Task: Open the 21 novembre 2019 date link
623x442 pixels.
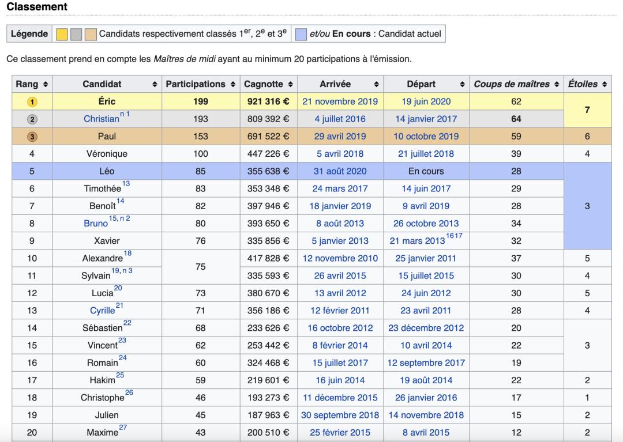Action: [x=340, y=101]
